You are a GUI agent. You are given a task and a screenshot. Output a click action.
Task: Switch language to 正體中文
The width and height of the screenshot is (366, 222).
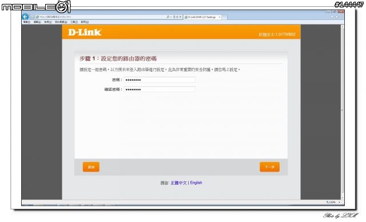click(x=179, y=183)
